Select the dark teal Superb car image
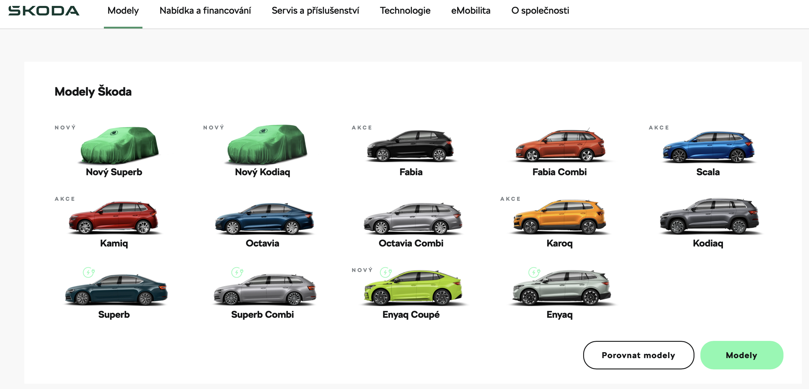The image size is (809, 389). pyautogui.click(x=116, y=290)
